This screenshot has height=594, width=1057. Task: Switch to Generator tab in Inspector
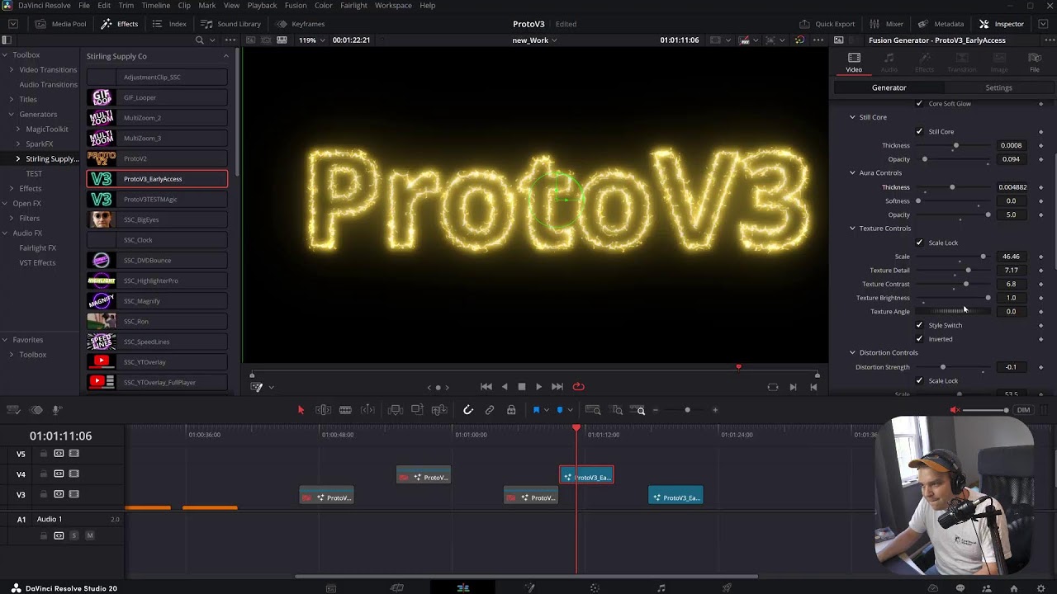coord(889,87)
